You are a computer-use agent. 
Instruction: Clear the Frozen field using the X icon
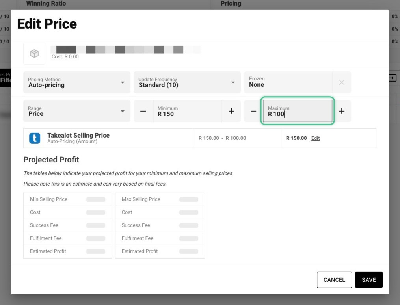pos(342,82)
